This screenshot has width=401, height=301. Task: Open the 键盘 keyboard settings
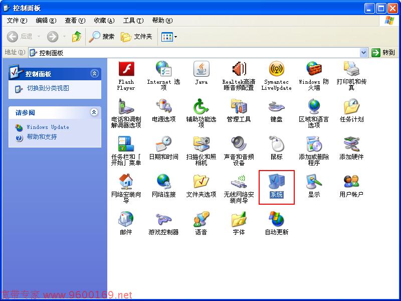277,110
